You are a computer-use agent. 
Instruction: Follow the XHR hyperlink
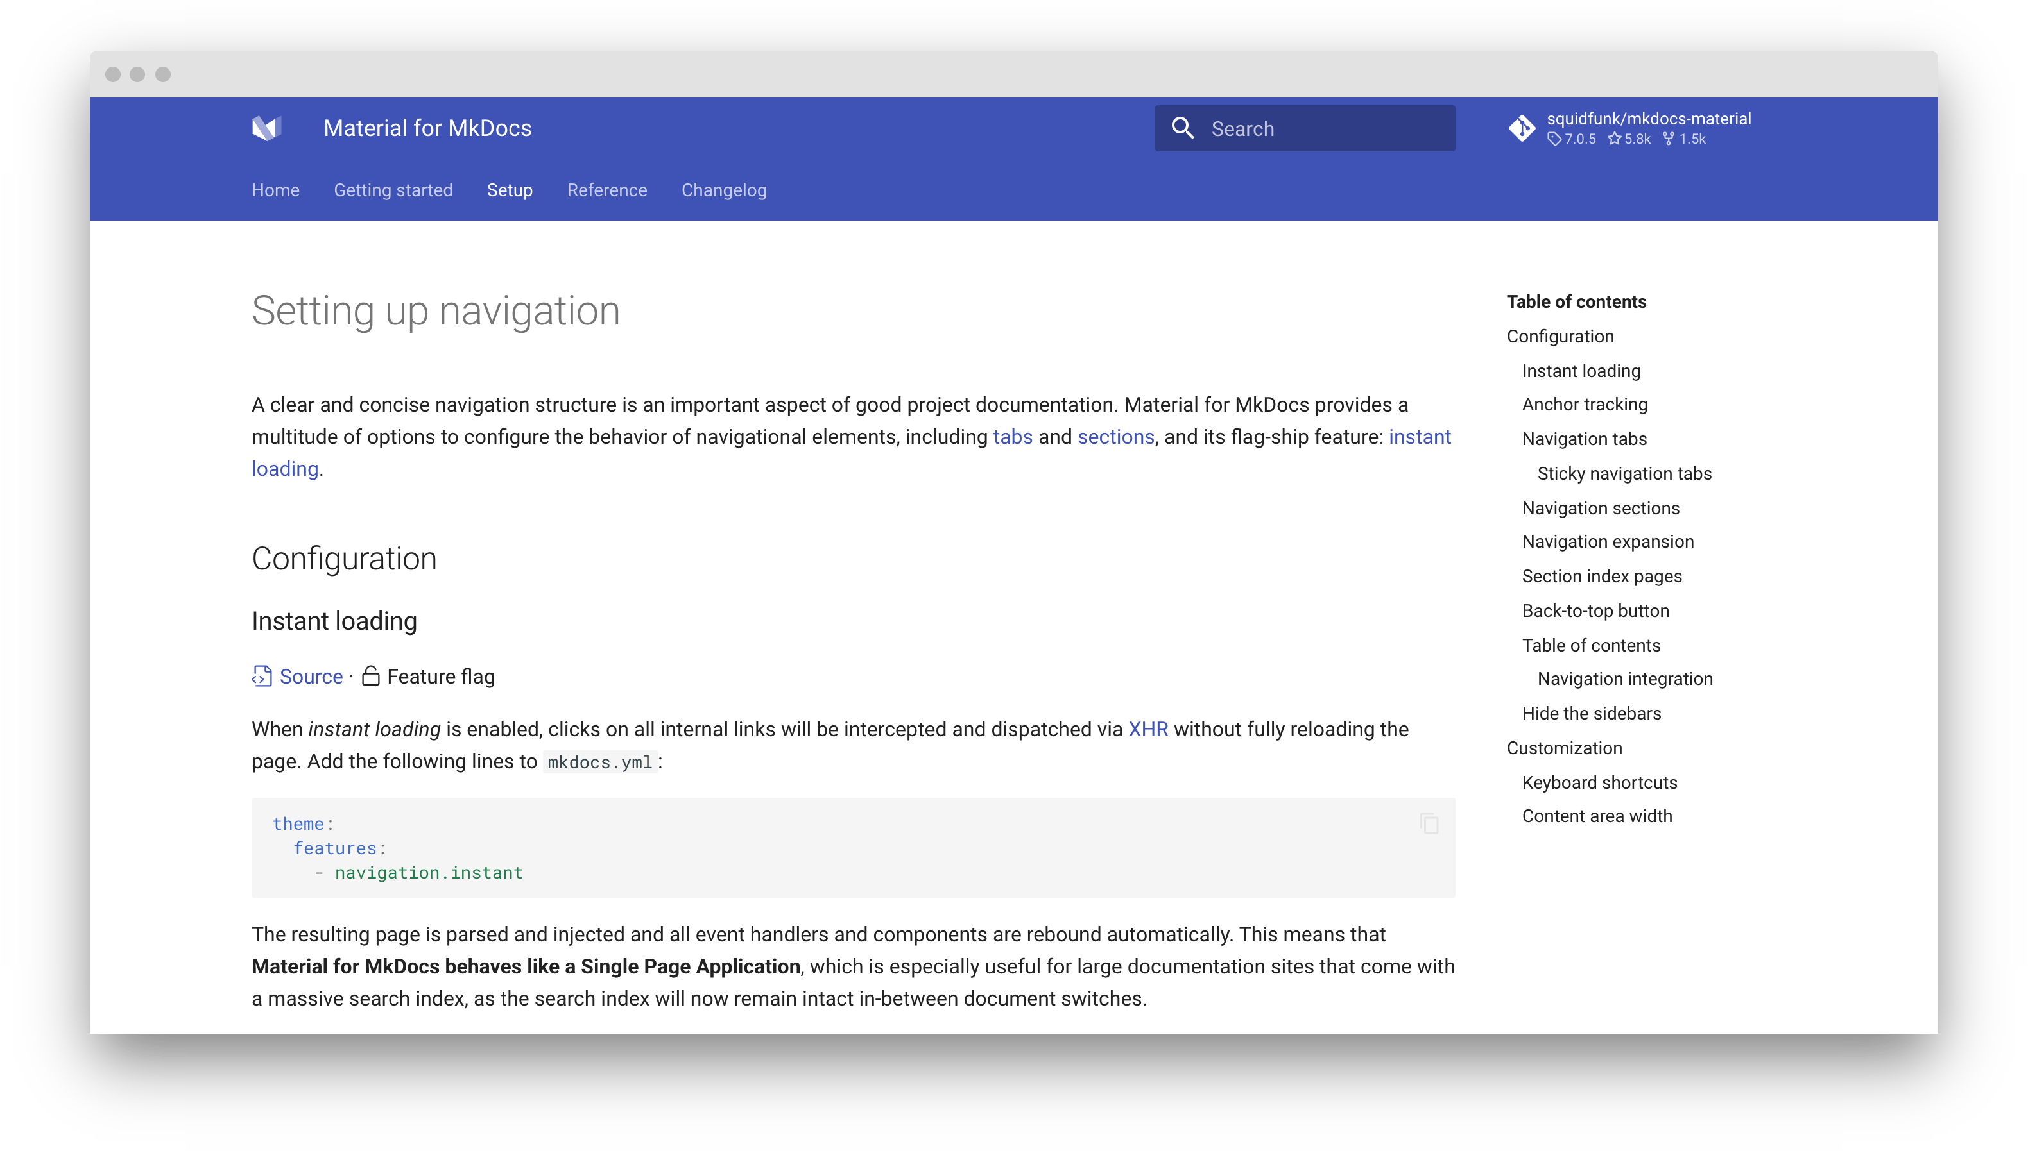point(1147,729)
